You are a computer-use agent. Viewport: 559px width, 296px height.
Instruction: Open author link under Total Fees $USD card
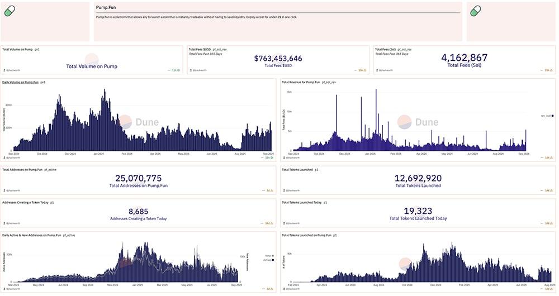click(x=200, y=70)
